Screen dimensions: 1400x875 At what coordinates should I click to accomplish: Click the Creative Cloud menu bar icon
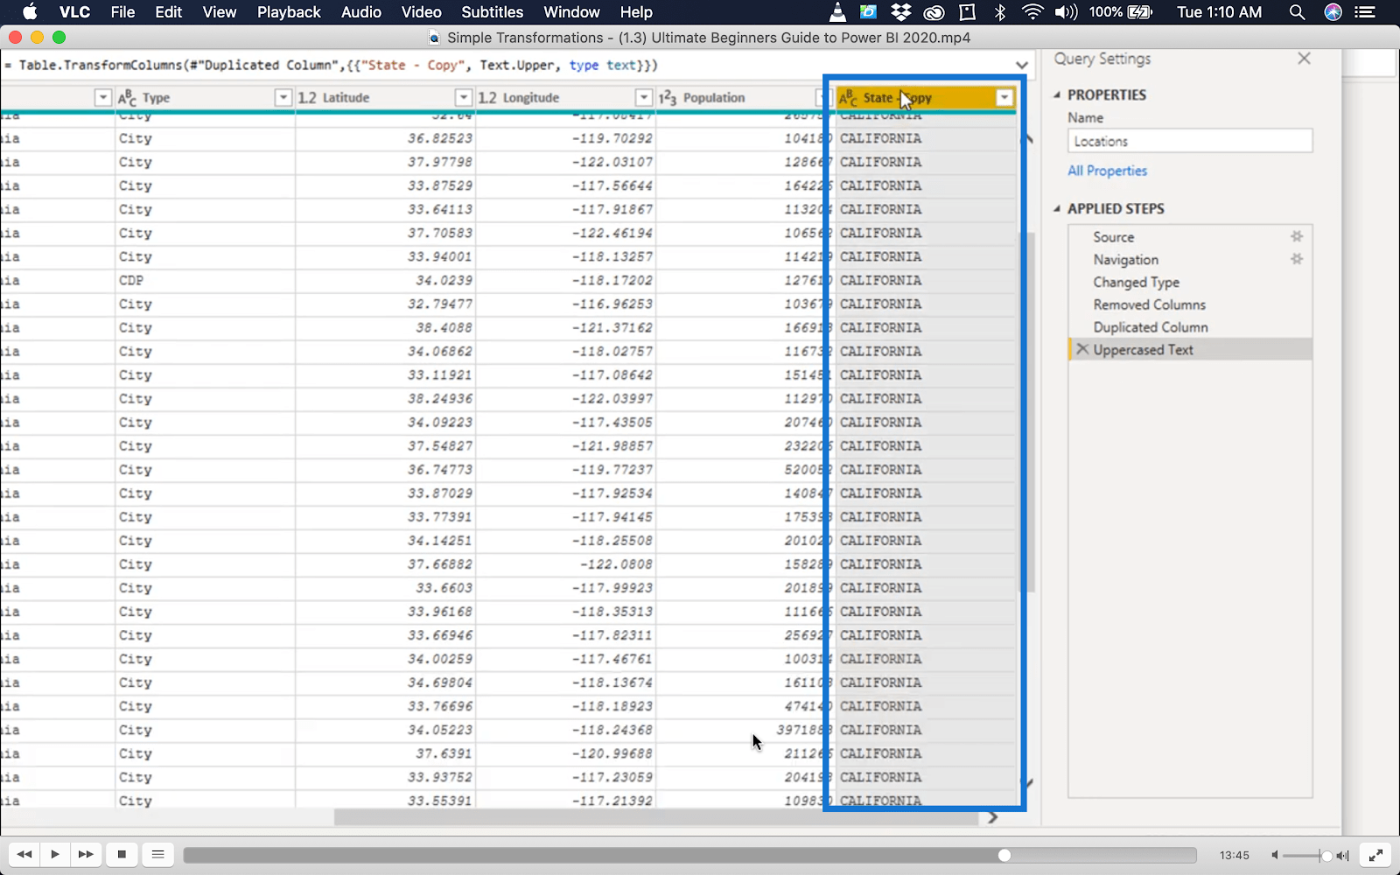(934, 12)
